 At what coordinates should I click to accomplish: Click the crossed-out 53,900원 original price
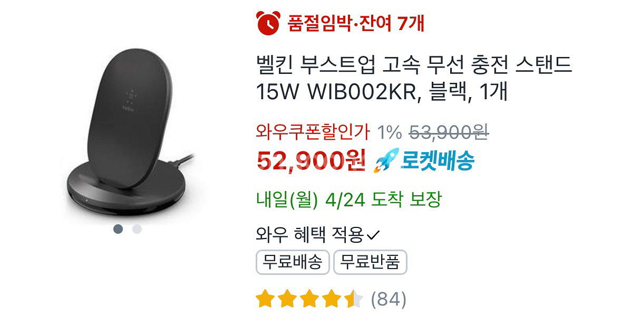449,132
